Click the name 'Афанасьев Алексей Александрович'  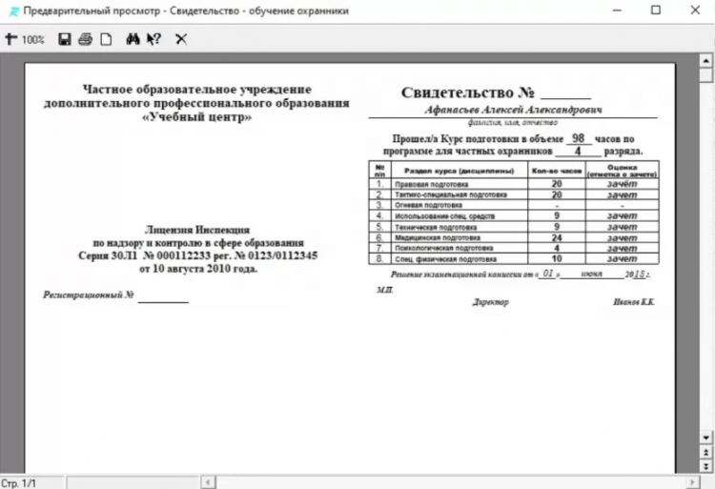513,110
